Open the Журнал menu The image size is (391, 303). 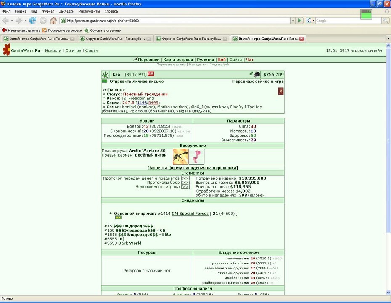48,11
